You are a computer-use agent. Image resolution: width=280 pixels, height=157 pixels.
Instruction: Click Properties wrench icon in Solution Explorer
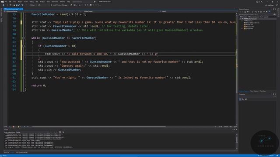pyautogui.click(x=266, y=12)
